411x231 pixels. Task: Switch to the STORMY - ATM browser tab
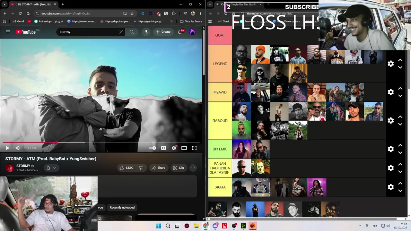pos(33,4)
